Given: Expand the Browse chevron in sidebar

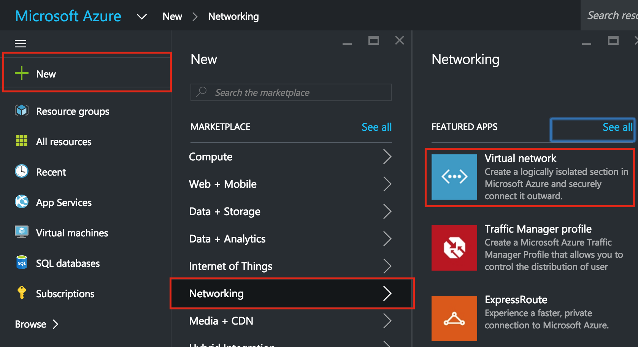Looking at the screenshot, I should pos(56,324).
